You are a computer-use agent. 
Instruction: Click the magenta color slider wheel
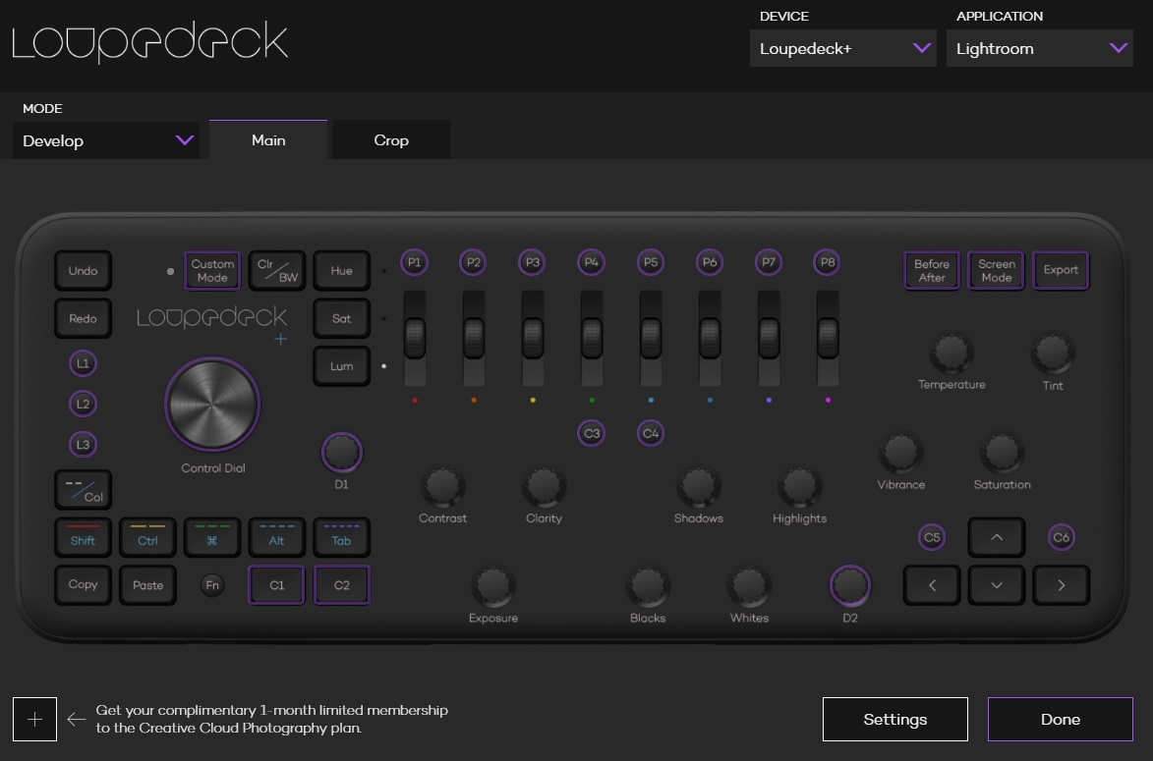tap(828, 338)
